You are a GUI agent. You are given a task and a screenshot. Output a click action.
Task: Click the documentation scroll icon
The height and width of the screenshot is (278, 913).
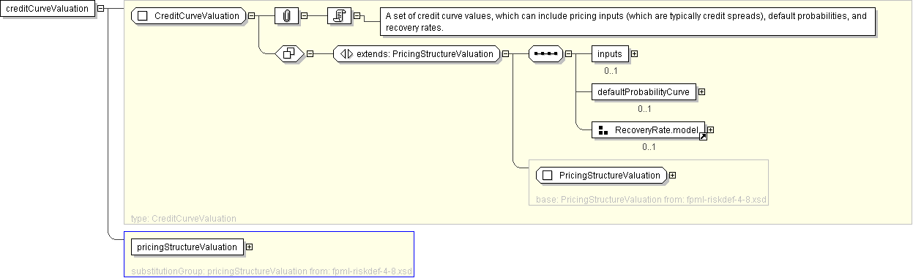point(340,15)
